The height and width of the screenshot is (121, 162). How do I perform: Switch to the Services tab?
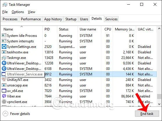point(111,19)
